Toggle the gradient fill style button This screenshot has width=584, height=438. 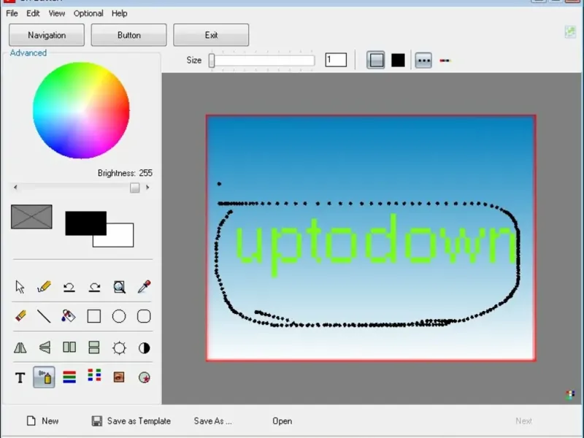(375, 60)
